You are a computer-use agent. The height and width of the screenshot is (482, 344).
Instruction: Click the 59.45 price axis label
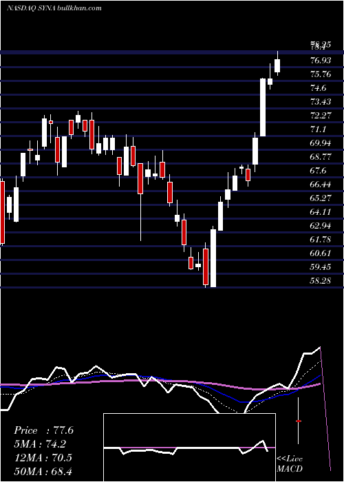pos(321,267)
